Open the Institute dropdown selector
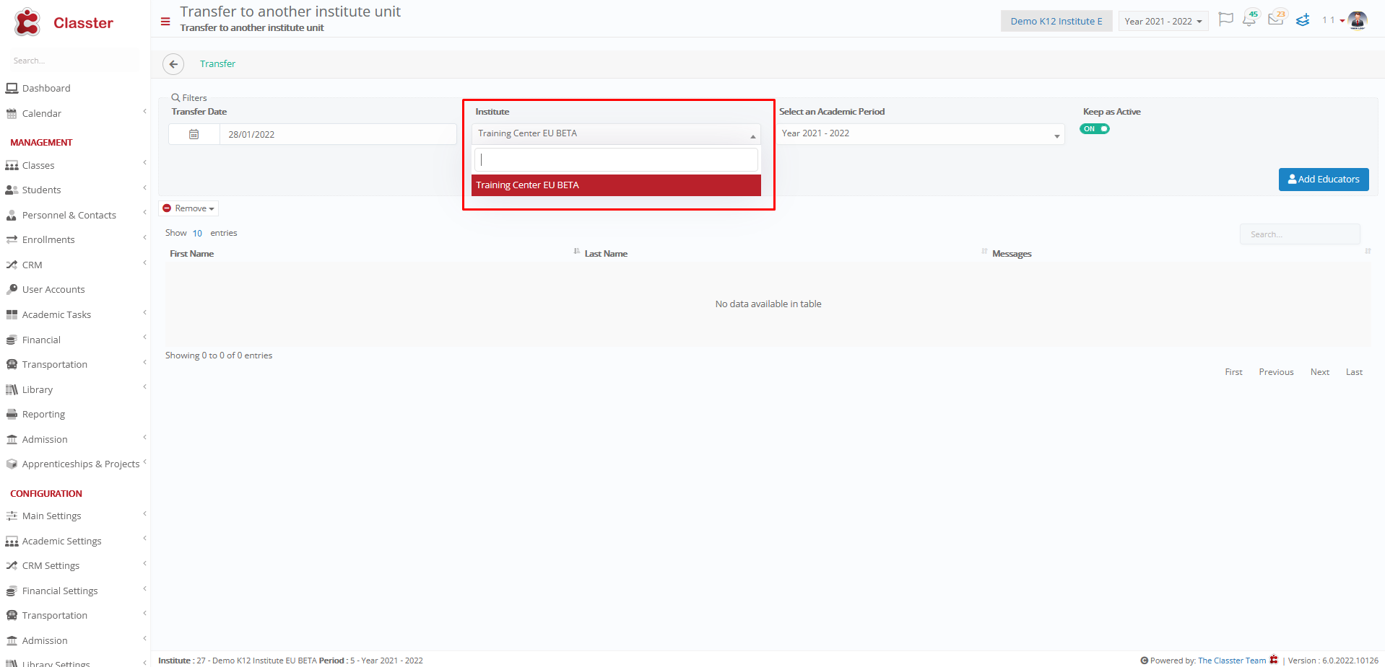 coord(616,133)
